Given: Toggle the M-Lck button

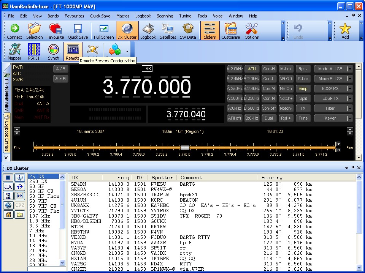Looking at the screenshot, I should pos(286,69).
